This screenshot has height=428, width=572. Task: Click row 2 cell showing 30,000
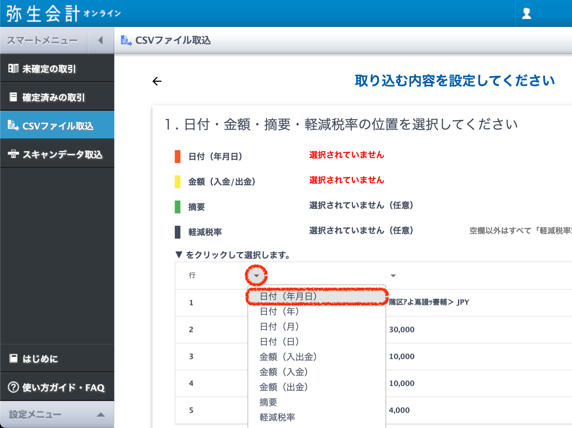401,330
